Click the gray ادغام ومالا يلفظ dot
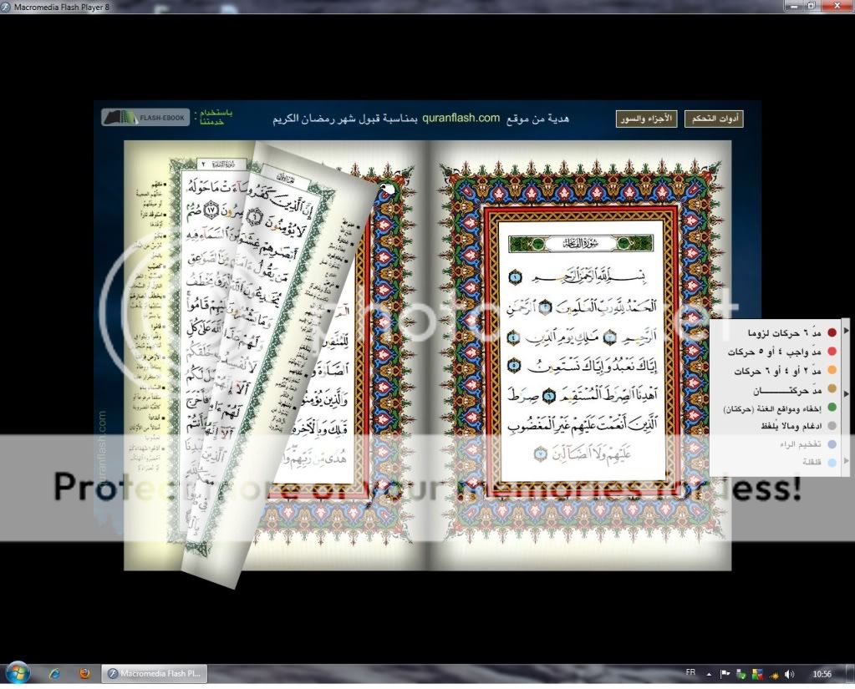 click(x=832, y=426)
